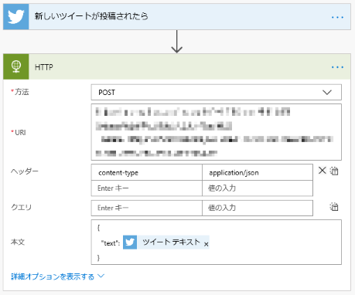This screenshot has height=295, width=355.
Task: Click the 本文 field label
Action: (x=18, y=242)
